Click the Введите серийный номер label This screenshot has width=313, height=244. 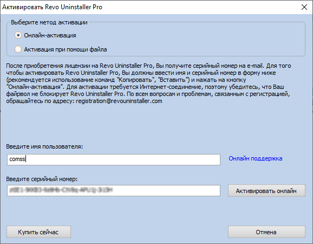tap(42, 179)
